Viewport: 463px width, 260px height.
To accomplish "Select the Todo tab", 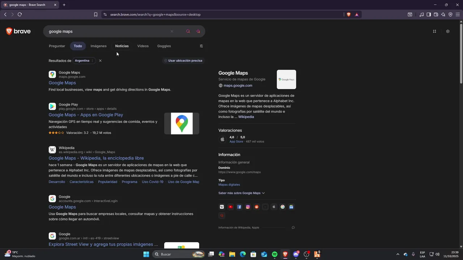I will [x=78, y=46].
